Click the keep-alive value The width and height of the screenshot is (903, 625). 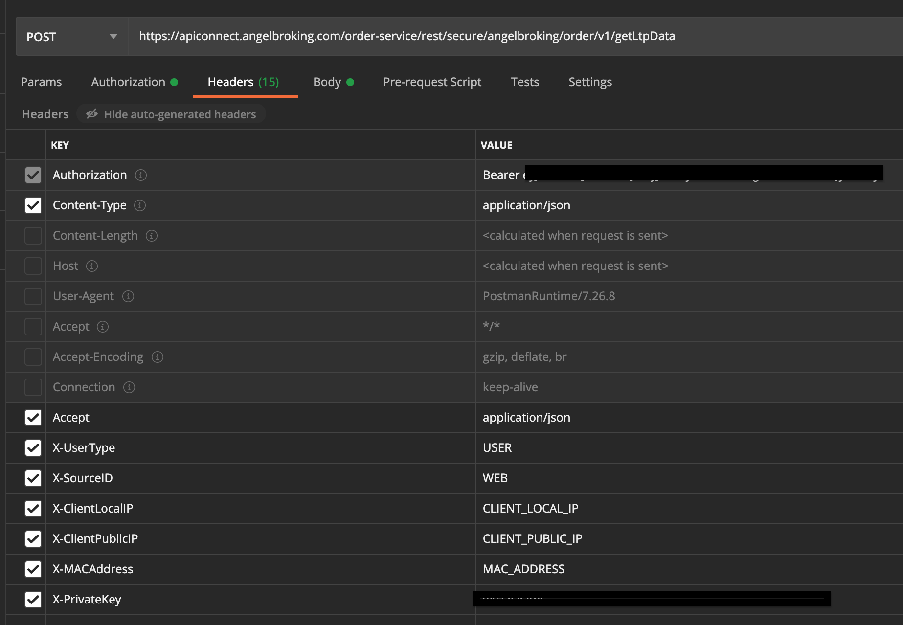point(510,387)
